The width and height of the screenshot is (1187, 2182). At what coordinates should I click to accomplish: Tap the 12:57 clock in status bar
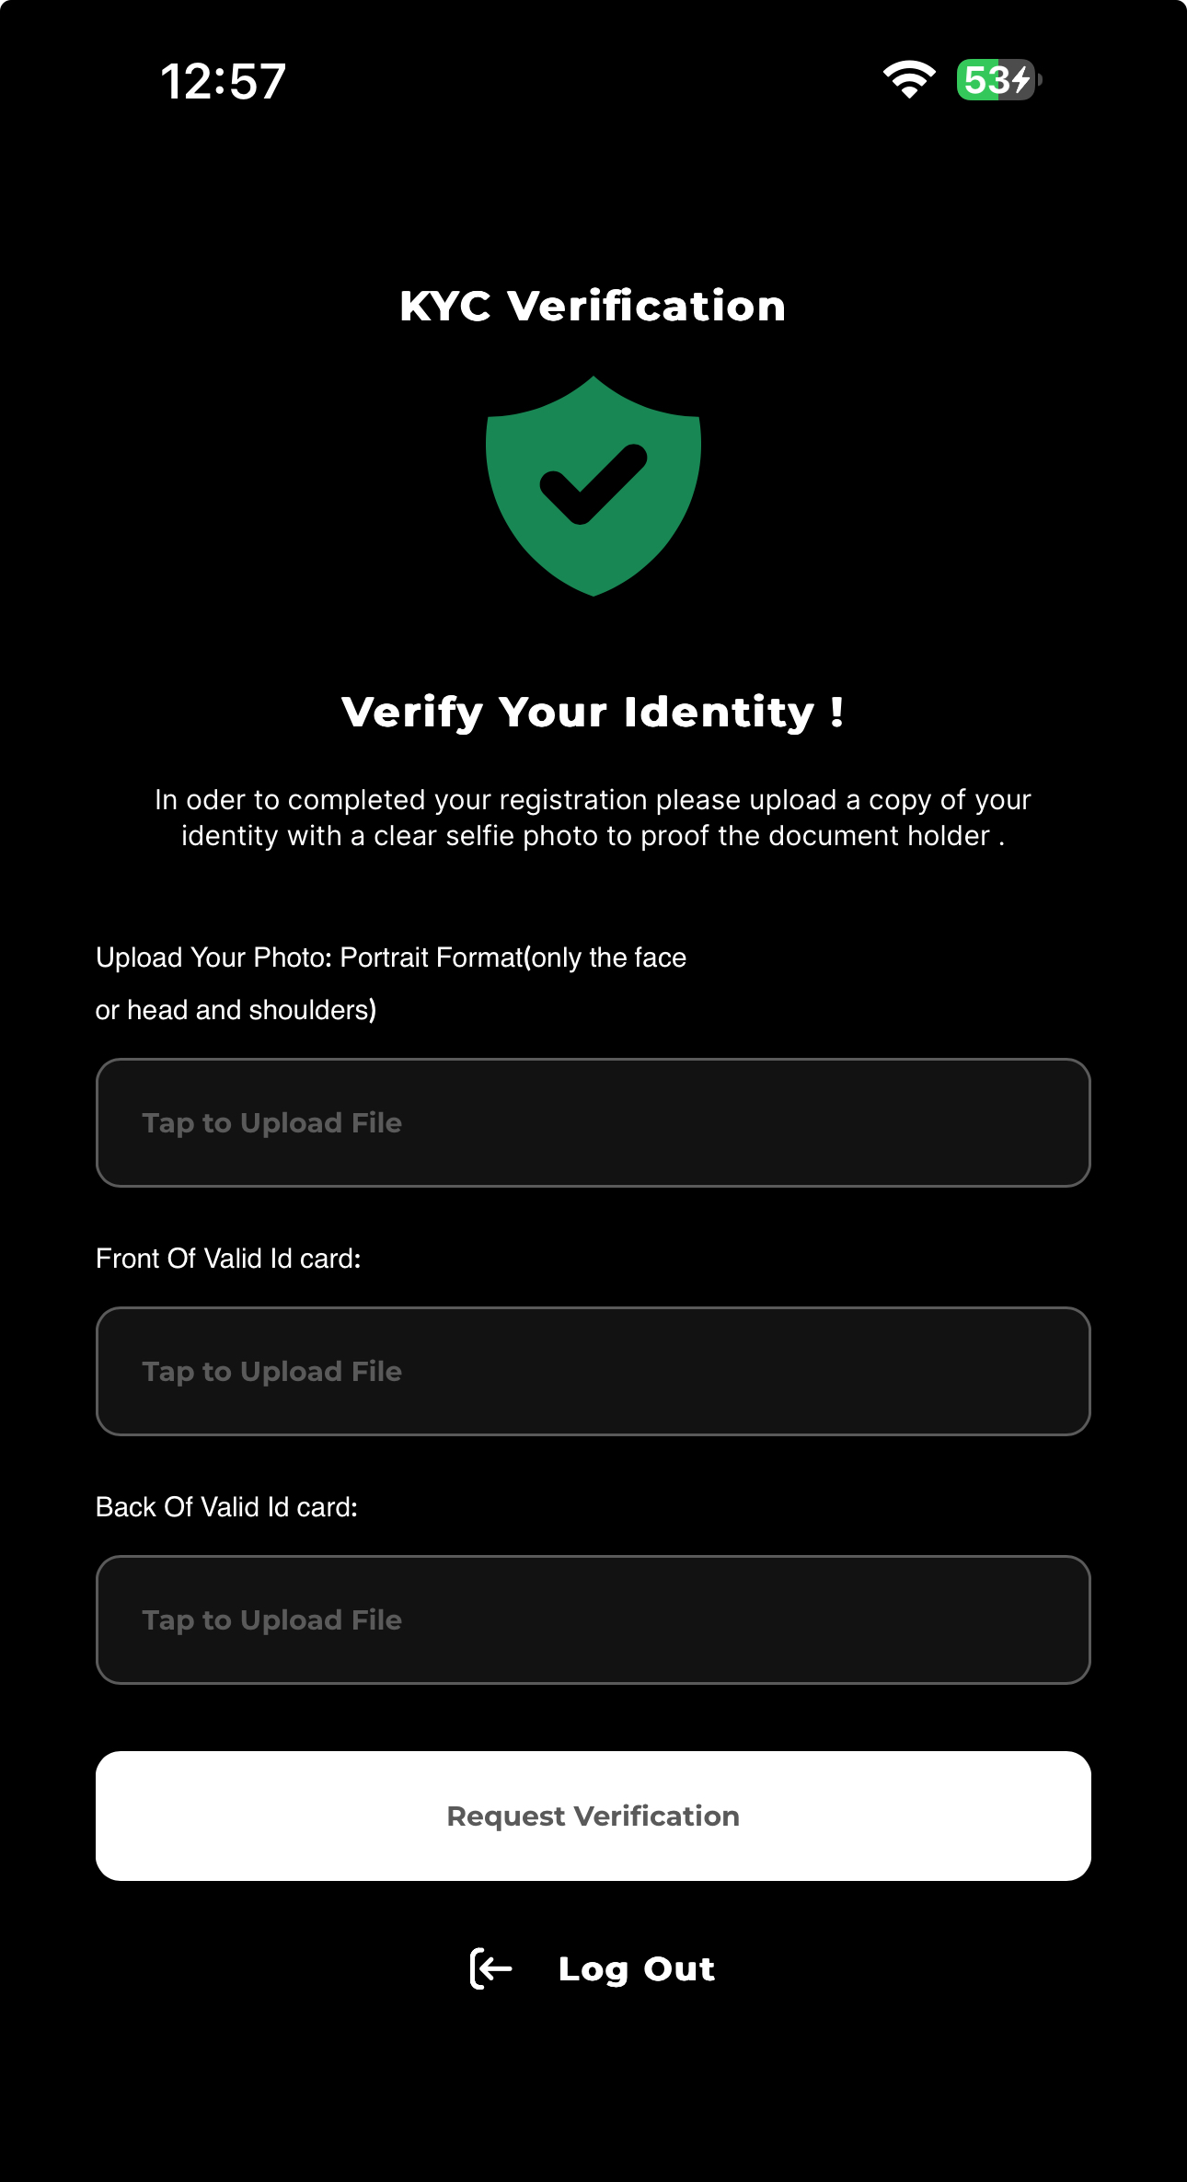224,81
